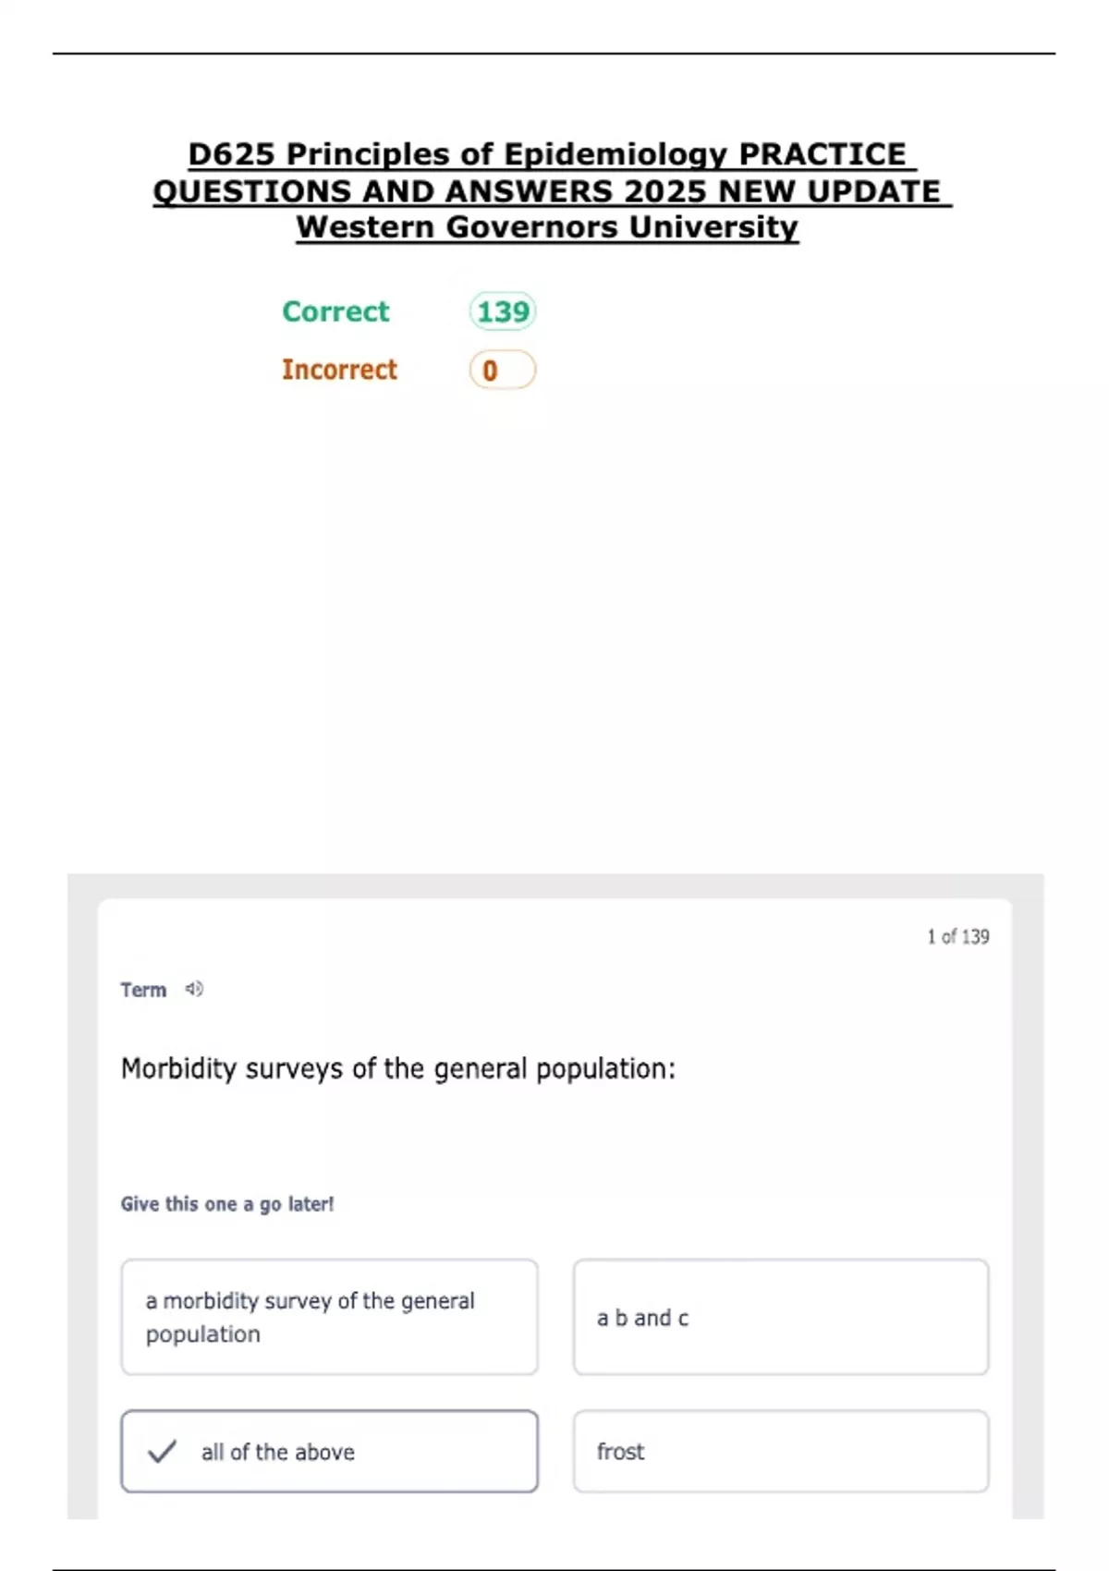Play the term audio speaker icon
The height and width of the screenshot is (1571, 1109).
pos(194,989)
